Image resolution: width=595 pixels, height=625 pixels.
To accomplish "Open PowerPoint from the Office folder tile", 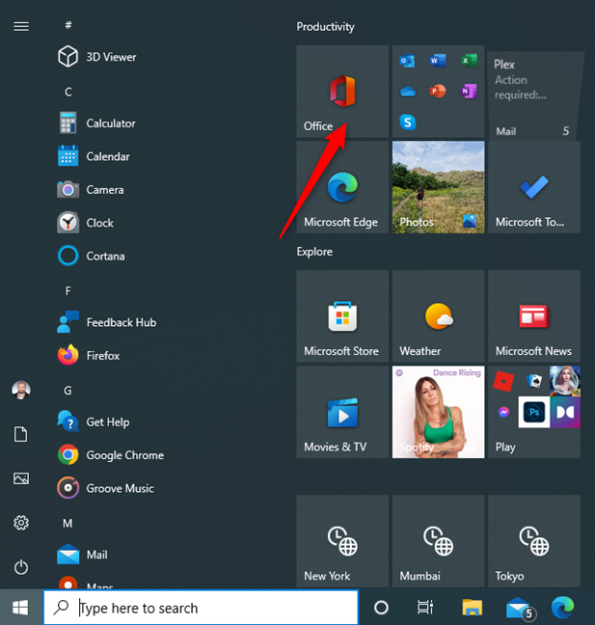I will [438, 92].
